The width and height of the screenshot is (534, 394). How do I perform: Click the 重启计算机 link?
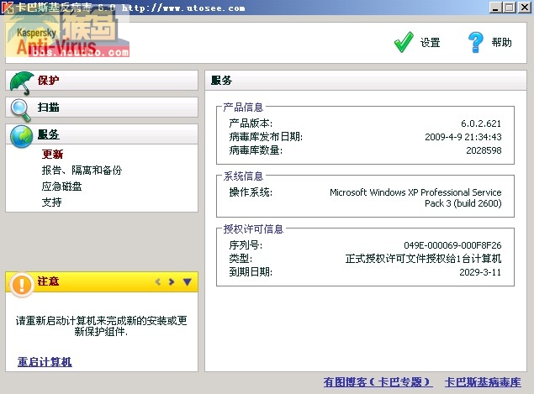pos(45,362)
